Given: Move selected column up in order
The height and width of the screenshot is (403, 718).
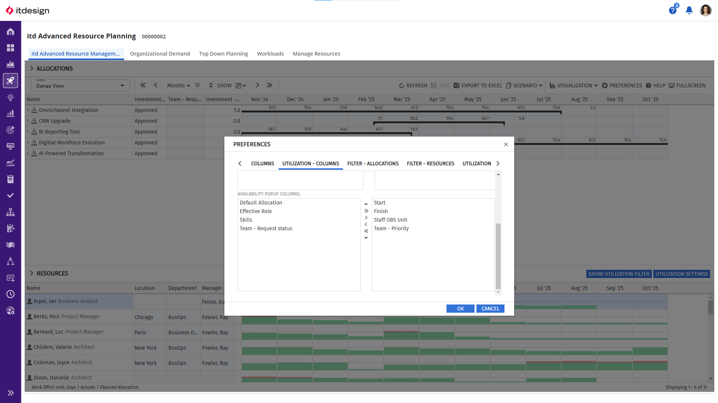Looking at the screenshot, I should click(366, 204).
